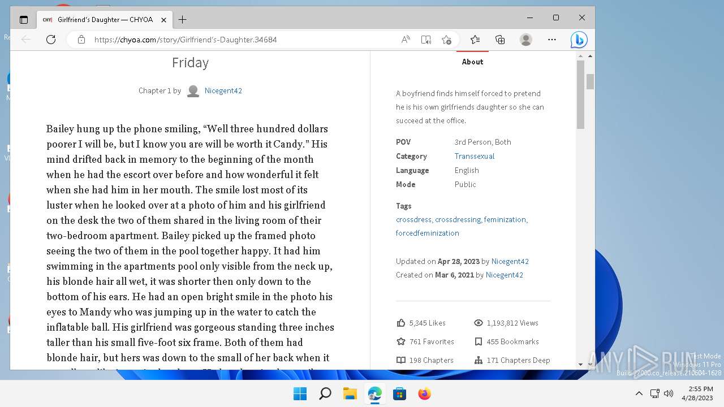Open File Explorer from taskbar
The image size is (724, 407).
point(350,393)
